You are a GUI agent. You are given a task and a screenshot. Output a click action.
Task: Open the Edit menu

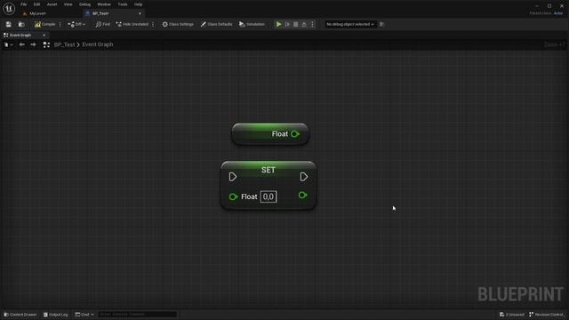point(36,4)
